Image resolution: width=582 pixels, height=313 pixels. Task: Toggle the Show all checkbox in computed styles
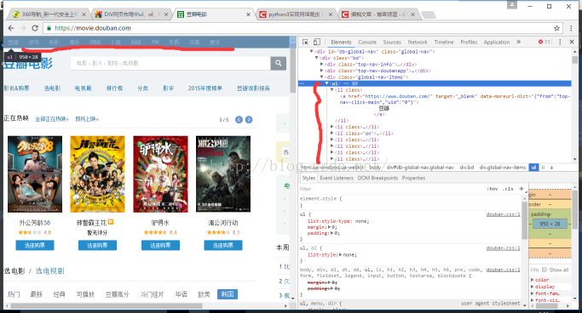coord(545,270)
